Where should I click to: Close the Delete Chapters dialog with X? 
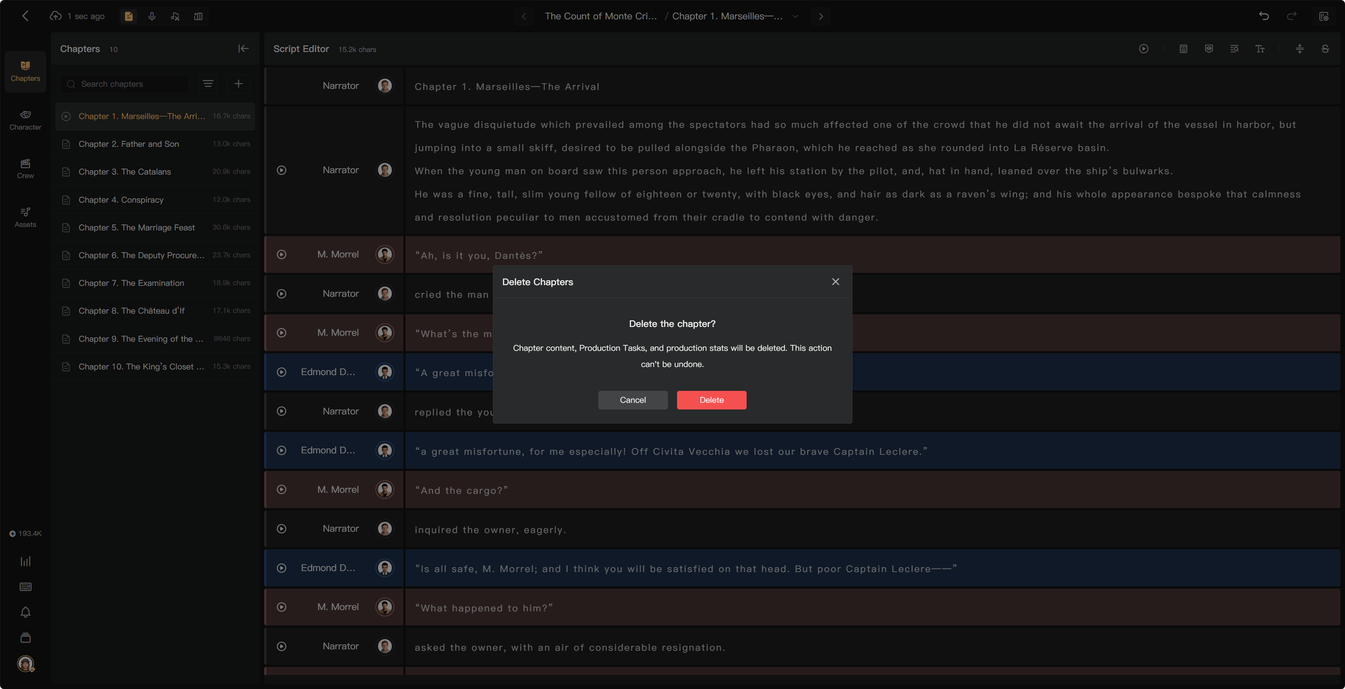pyautogui.click(x=836, y=282)
